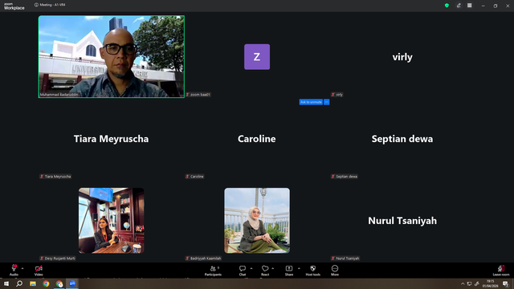
Task: Open the More options menu in toolbar
Action: 335,271
